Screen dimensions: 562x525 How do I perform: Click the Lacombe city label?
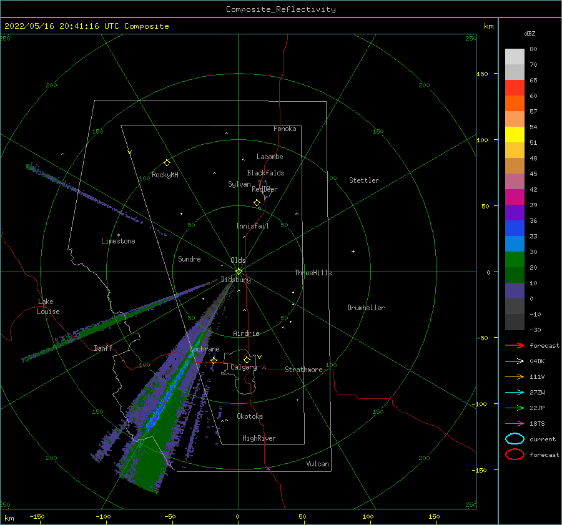[270, 157]
